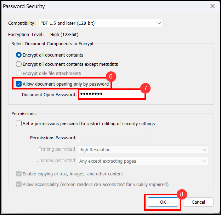The image size is (221, 215).
Task: Click the Compatibility dropdown chevron arrow
Action: [x=159, y=23]
